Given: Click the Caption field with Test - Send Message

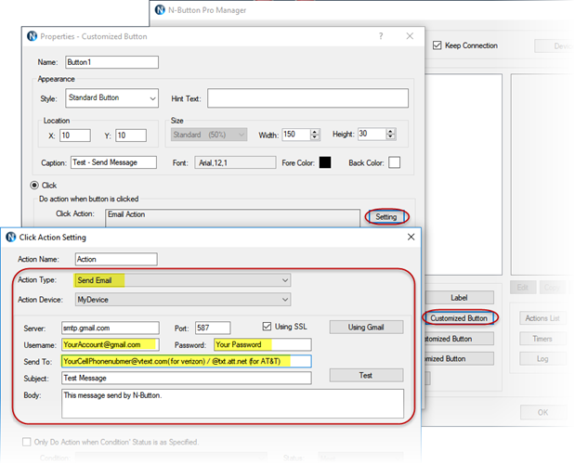Looking at the screenshot, I should coord(113,162).
